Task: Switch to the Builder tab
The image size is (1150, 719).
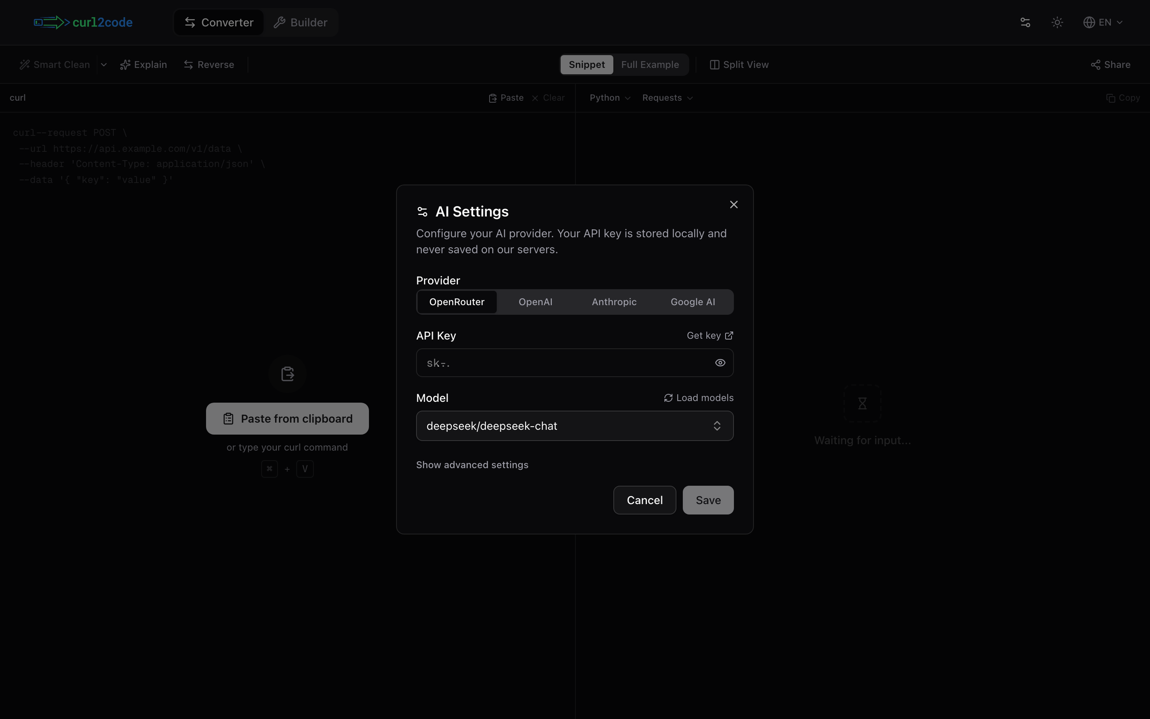Action: click(300, 22)
